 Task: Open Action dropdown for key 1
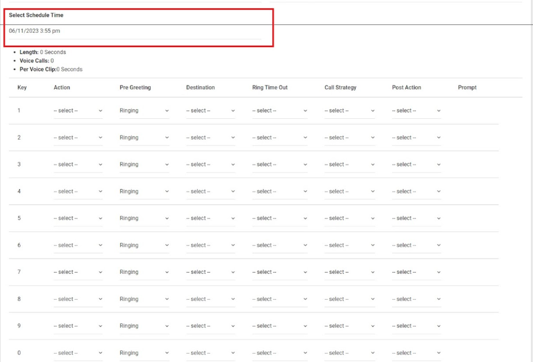click(x=78, y=111)
